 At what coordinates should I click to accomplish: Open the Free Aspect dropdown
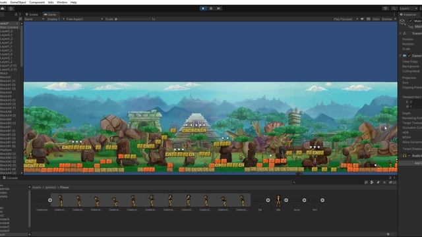(x=84, y=19)
